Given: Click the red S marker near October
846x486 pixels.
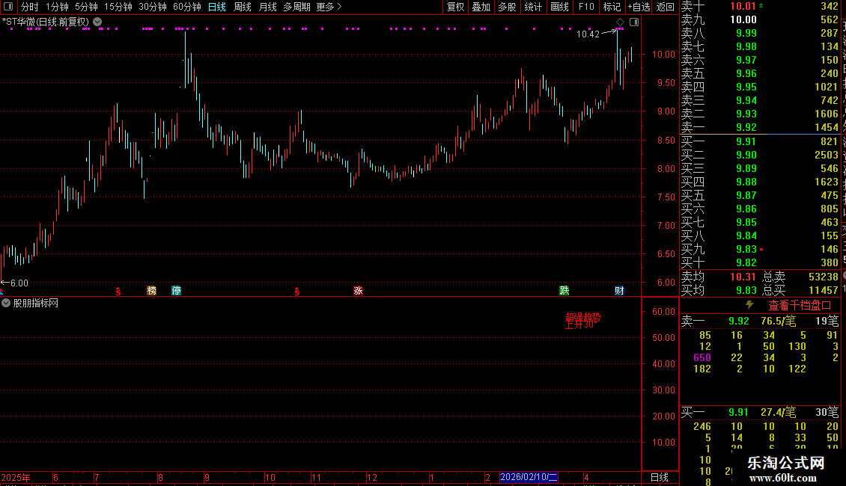Looking at the screenshot, I should click(x=296, y=292).
